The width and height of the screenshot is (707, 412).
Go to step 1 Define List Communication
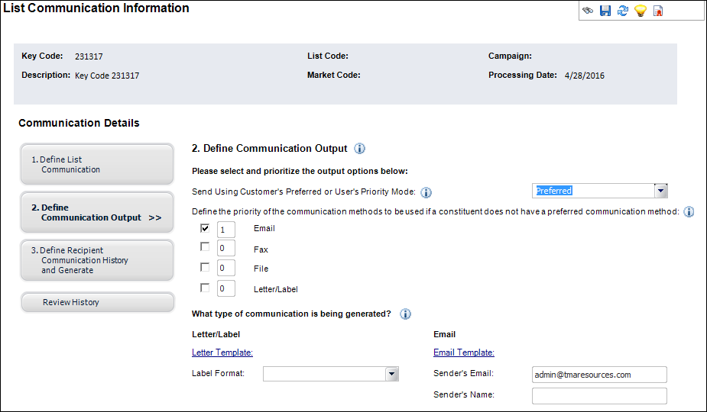[97, 164]
